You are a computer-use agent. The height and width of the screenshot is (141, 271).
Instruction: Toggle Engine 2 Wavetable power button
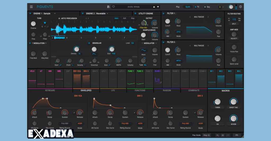point(83,13)
